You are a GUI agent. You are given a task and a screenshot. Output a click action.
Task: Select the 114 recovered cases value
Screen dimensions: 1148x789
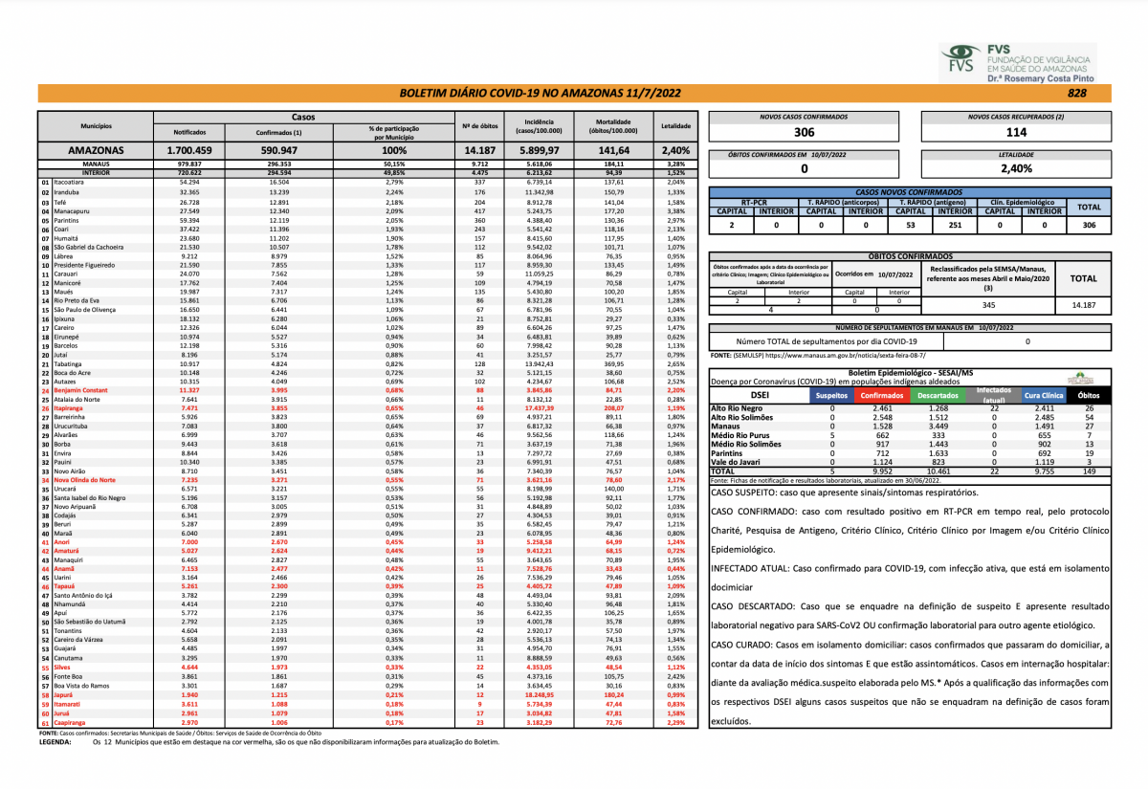(1017, 133)
